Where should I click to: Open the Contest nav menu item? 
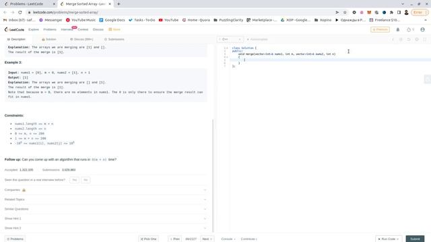pyautogui.click(x=83, y=30)
